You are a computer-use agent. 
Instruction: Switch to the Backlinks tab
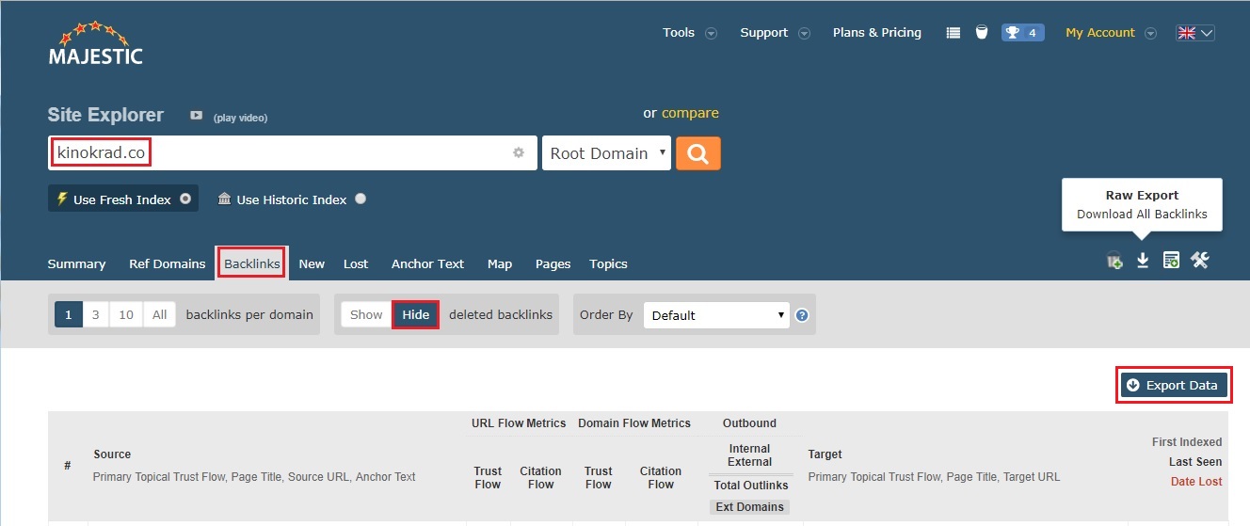(x=252, y=264)
